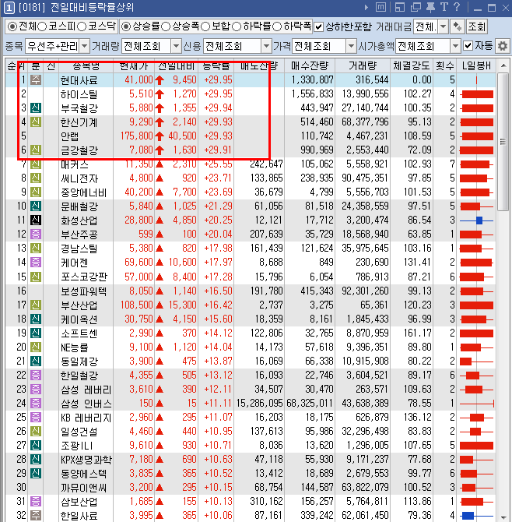
Task: Sort by the 현재가 column header
Action: 134,65
